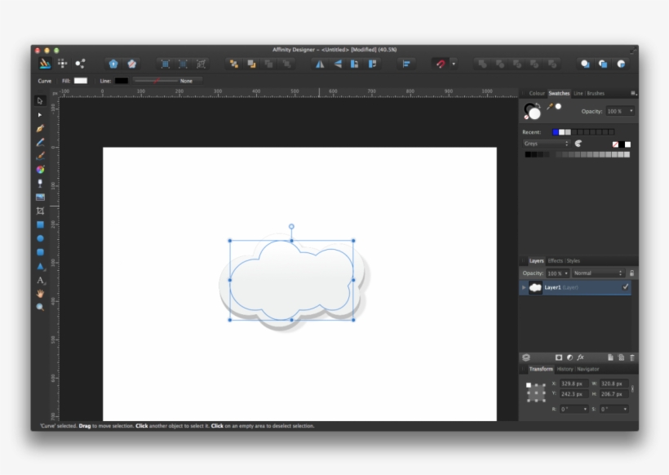Select the blue swatch in Recent colours
Image resolution: width=669 pixels, height=475 pixels.
click(555, 132)
